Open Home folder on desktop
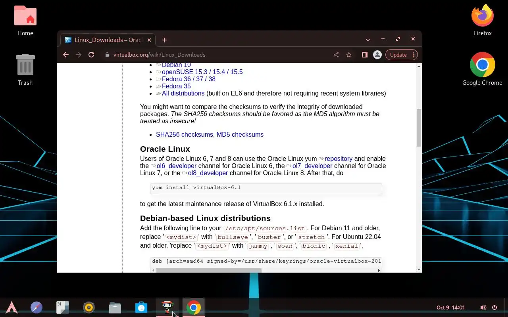The image size is (508, 317). pyautogui.click(x=25, y=21)
